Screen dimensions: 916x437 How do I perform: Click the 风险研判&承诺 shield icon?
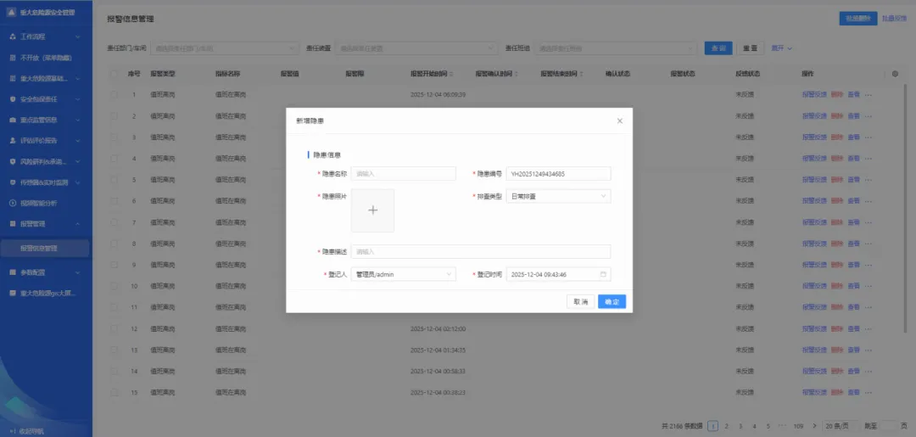pos(13,161)
